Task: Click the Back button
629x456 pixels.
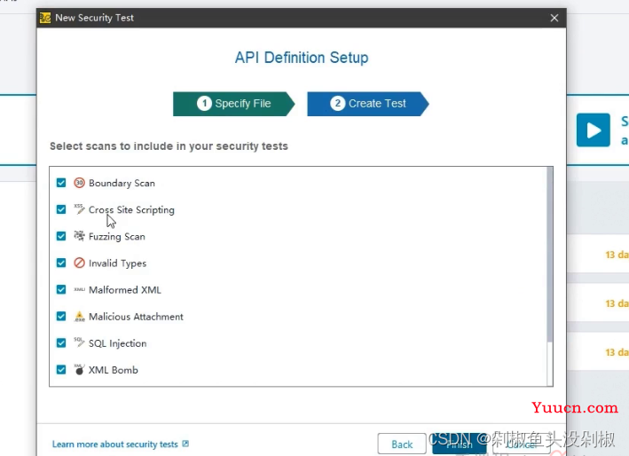Action: click(402, 444)
